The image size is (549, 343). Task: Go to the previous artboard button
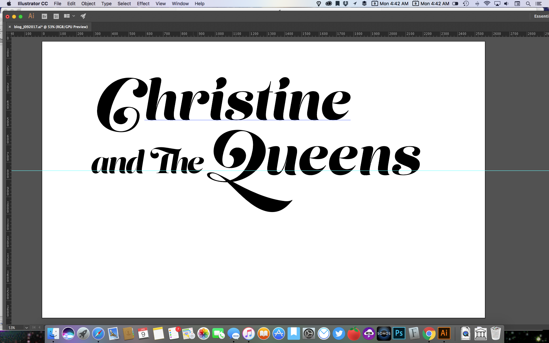click(x=40, y=327)
